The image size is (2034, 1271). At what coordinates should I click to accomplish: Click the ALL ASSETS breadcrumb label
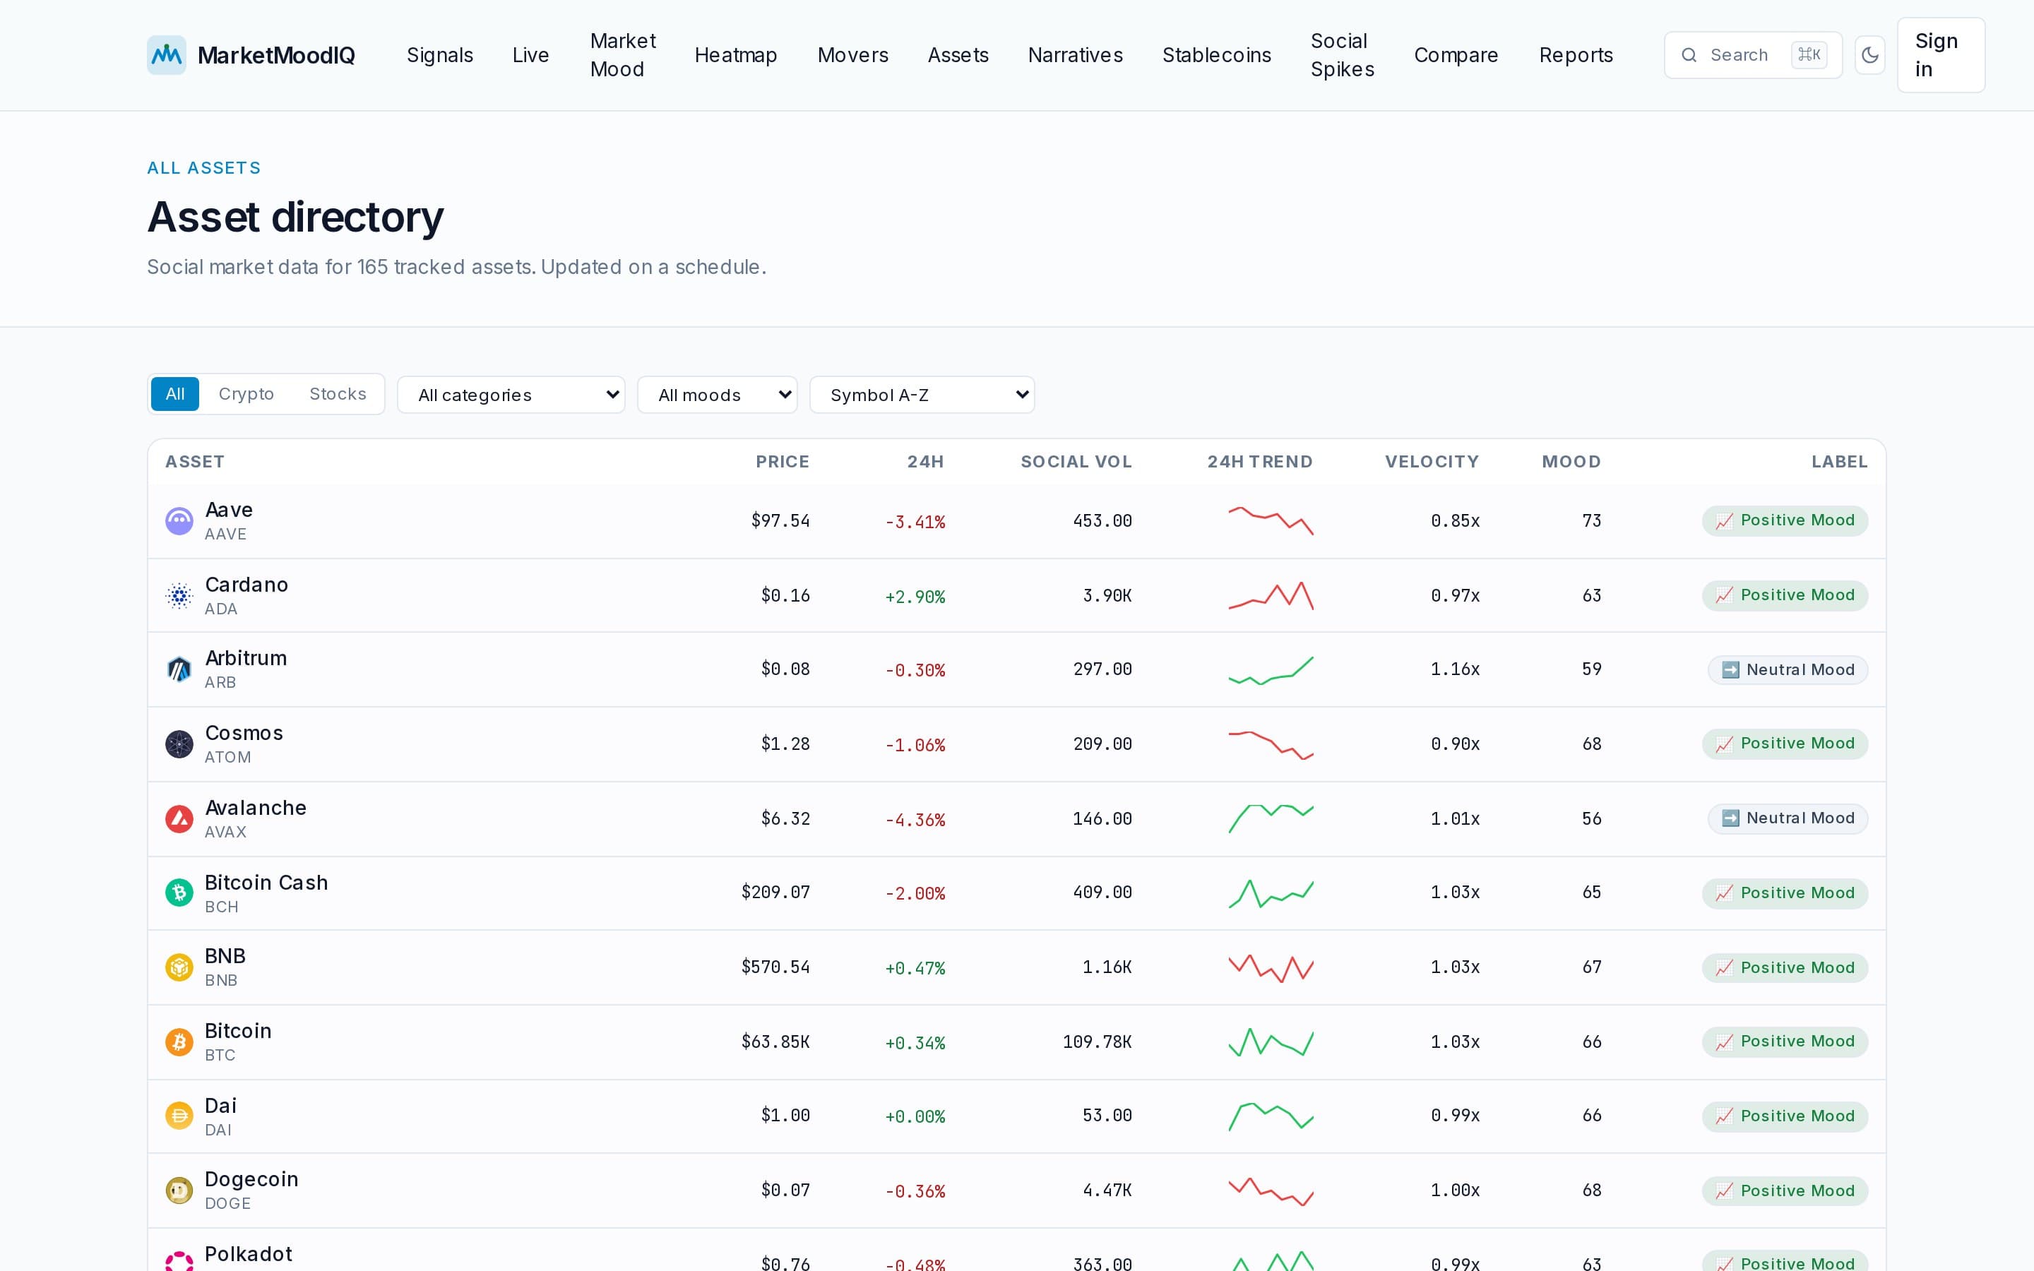pos(204,168)
